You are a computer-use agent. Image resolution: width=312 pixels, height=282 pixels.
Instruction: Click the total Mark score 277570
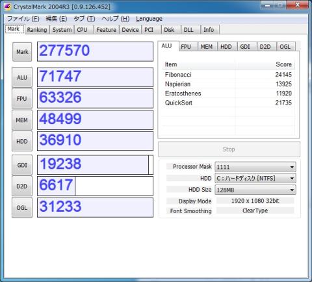[x=95, y=51]
